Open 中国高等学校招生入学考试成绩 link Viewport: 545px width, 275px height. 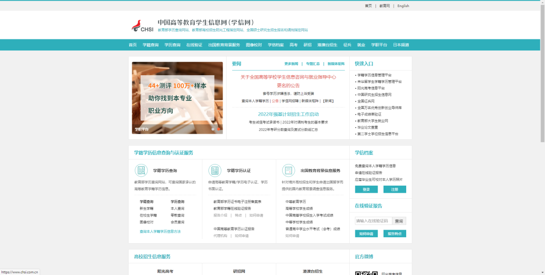pos(309,215)
